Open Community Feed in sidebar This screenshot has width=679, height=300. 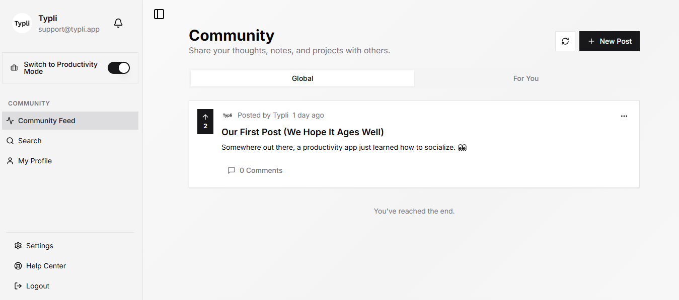pyautogui.click(x=46, y=121)
